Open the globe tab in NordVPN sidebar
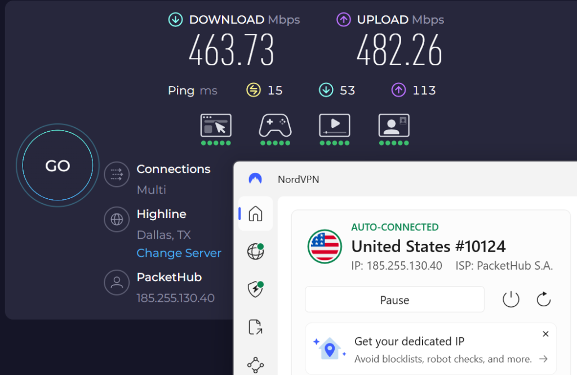577x375 pixels. (255, 252)
